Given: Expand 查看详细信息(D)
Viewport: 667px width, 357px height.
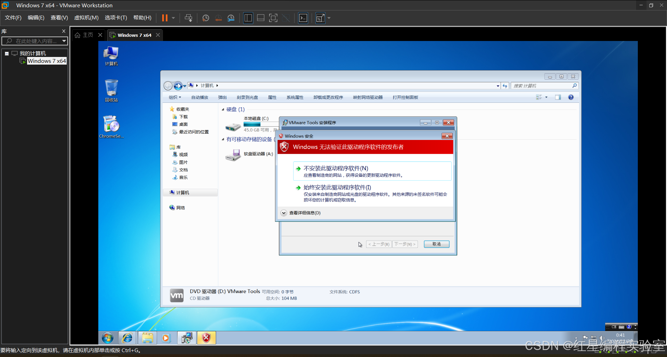Looking at the screenshot, I should 301,213.
